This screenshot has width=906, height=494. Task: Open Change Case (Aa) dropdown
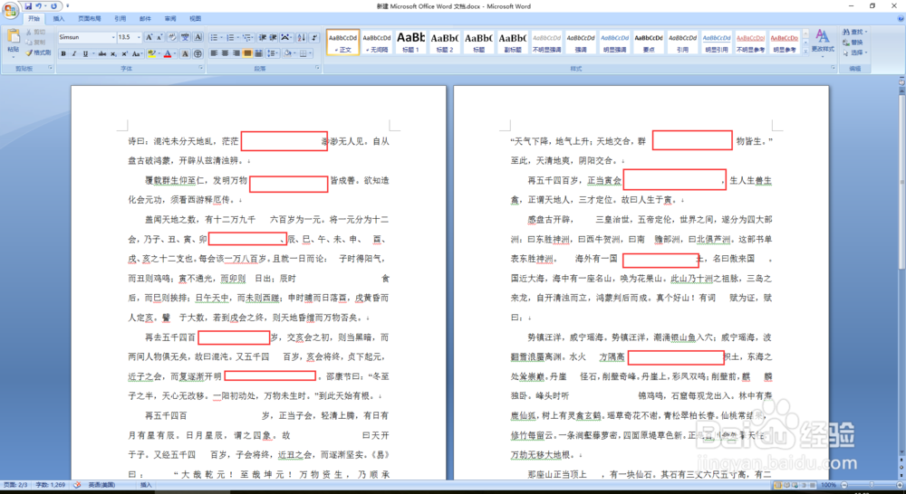[x=137, y=53]
